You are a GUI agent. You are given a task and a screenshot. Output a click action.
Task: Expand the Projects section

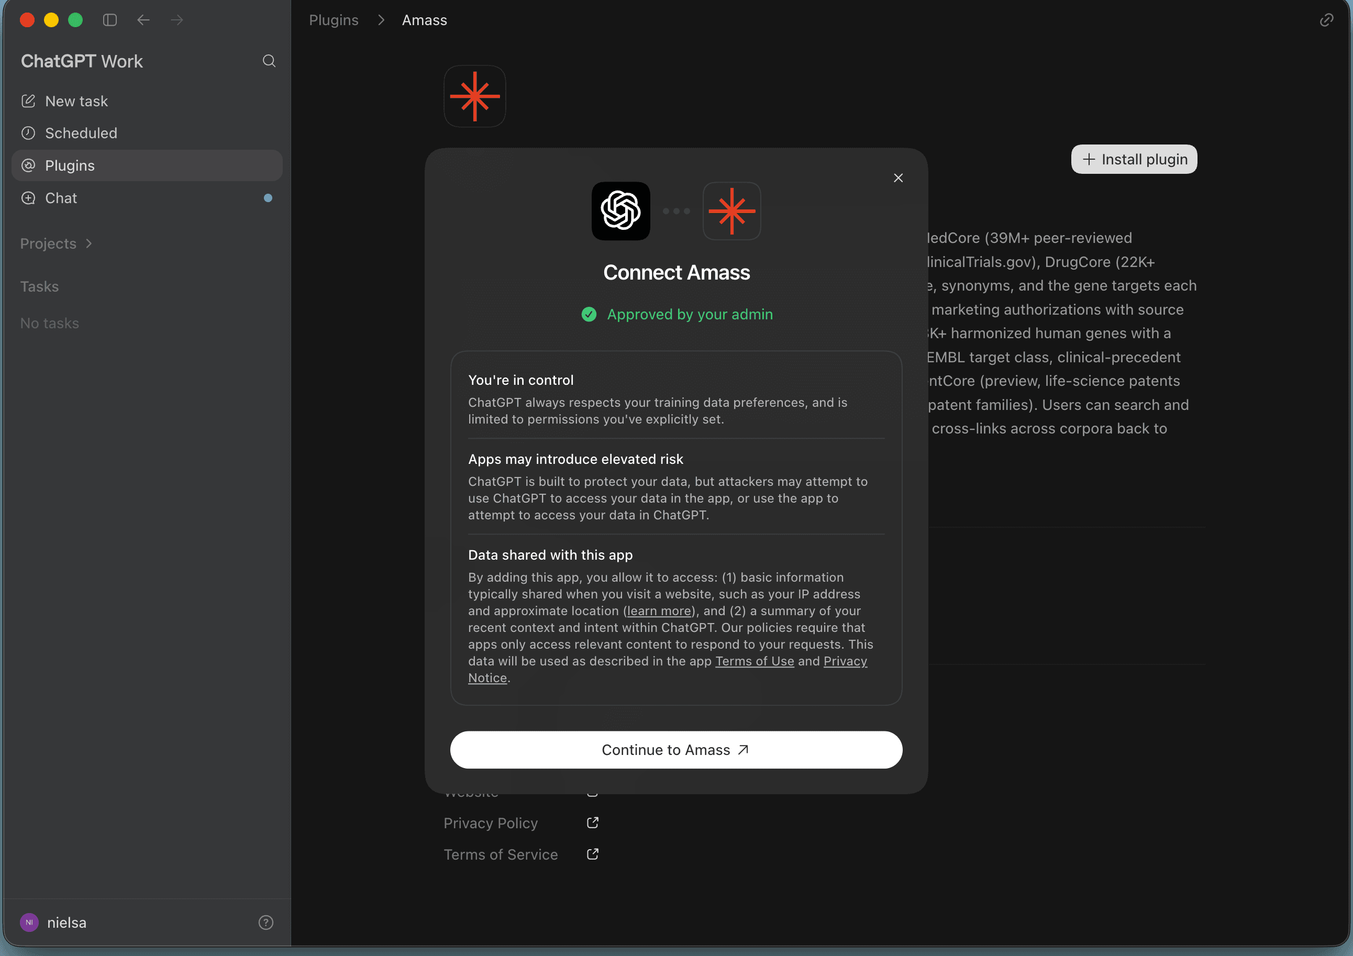56,243
